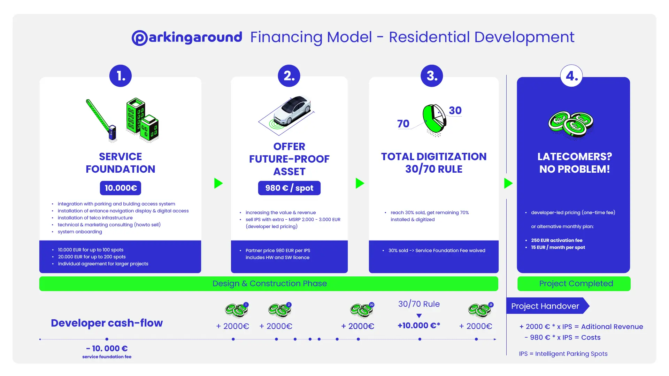
Task: Click green arrow before Latecomers card
Action: tap(508, 183)
